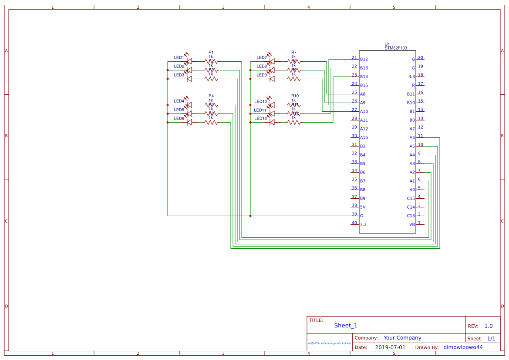Click the date 2019-07-01 field
This screenshot has height=360, width=509.
point(390,347)
